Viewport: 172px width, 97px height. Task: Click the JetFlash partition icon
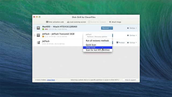click(38, 43)
